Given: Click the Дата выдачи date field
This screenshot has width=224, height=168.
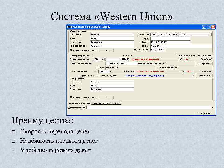Looking at the screenshot, I should pyautogui.click(x=158, y=50).
